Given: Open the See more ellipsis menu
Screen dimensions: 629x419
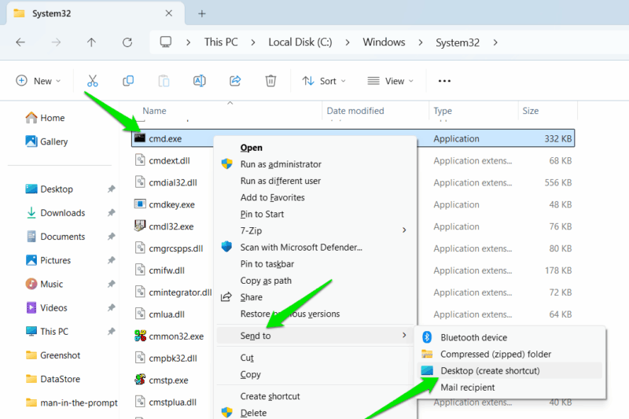Looking at the screenshot, I should [444, 81].
